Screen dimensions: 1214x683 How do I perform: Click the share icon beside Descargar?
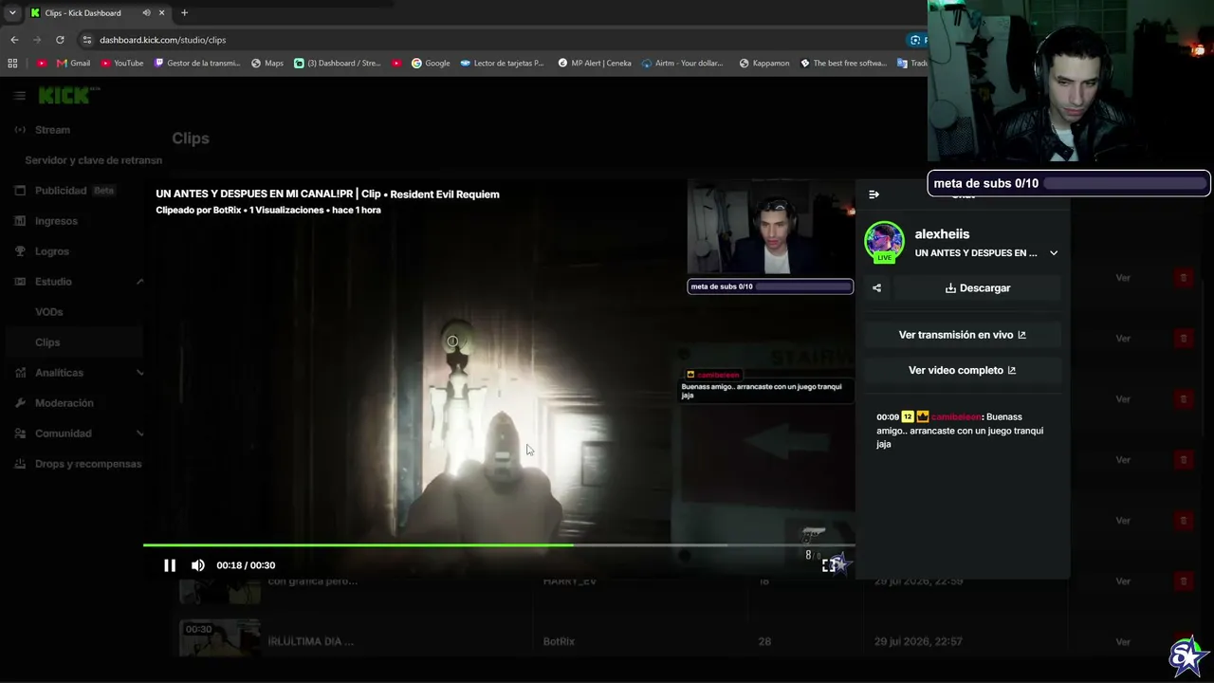point(876,288)
